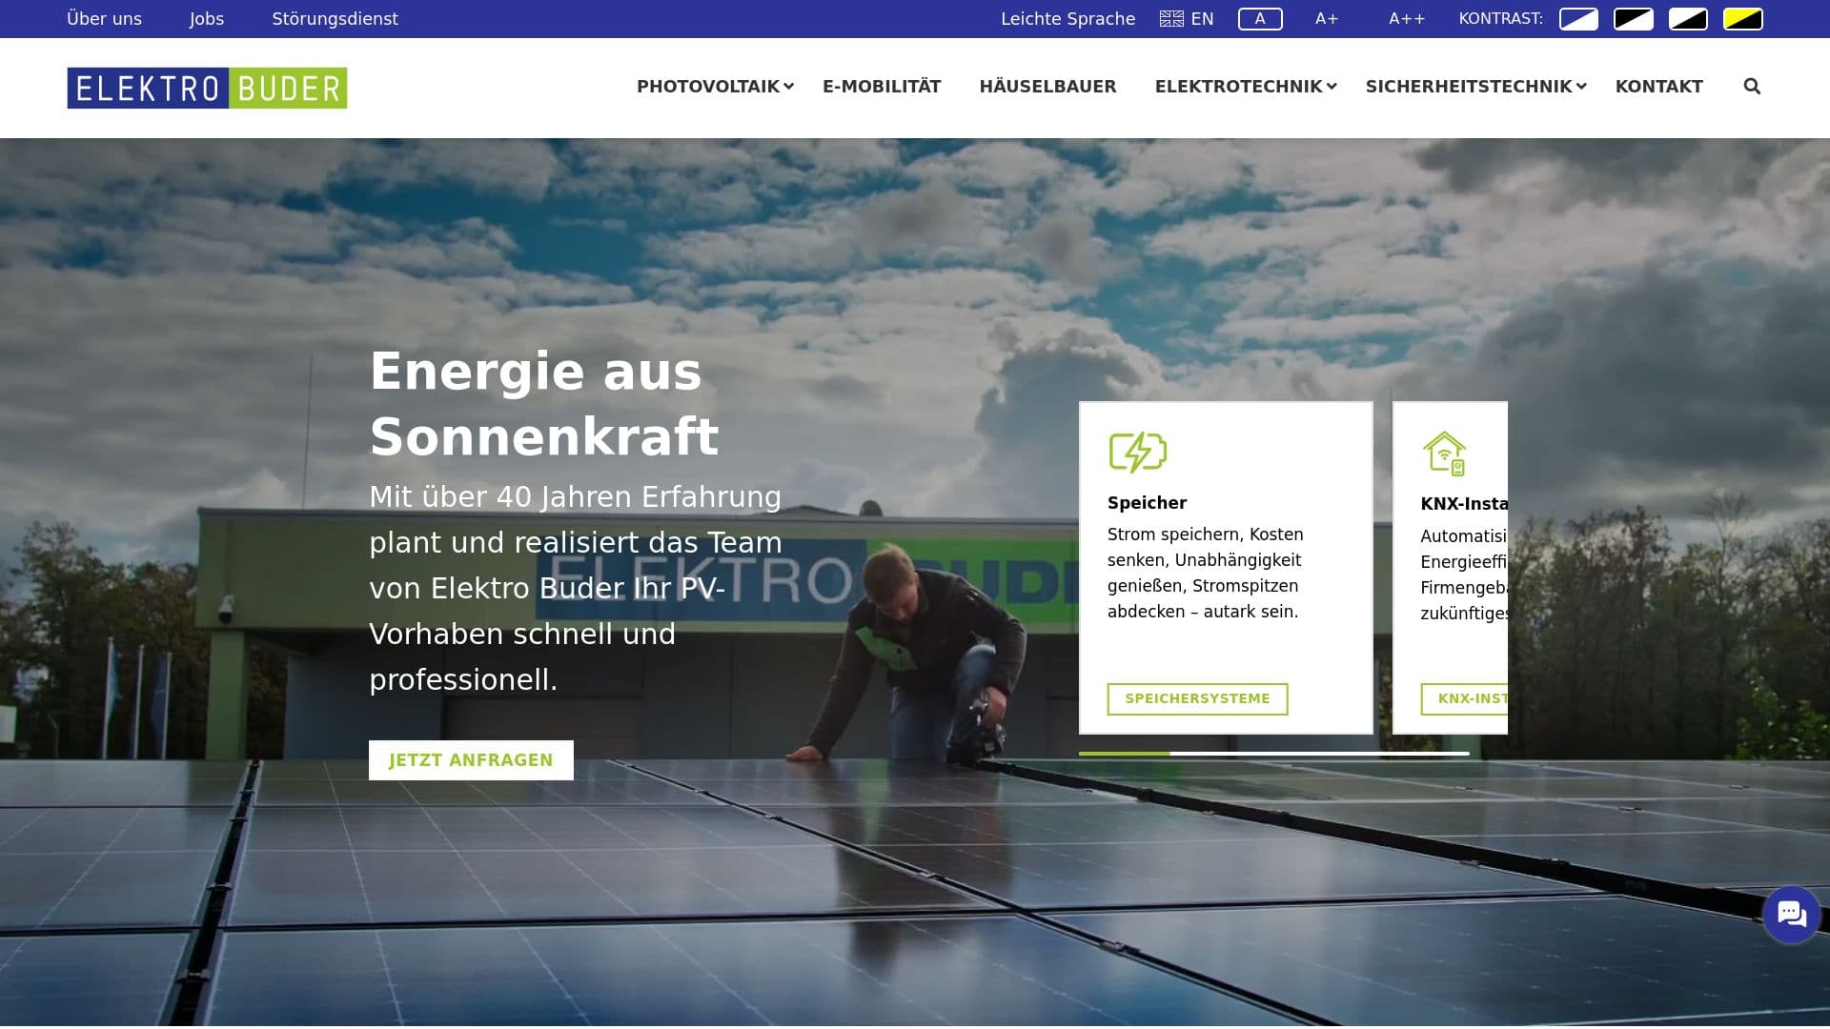Switch to English via the UK flag icon

1171,18
